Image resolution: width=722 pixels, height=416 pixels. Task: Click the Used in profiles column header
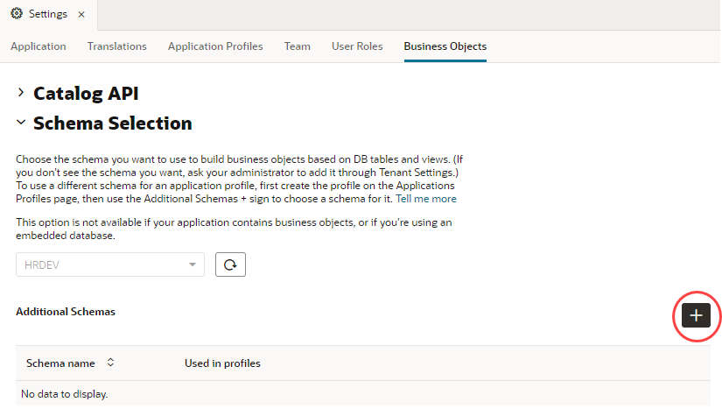(222, 363)
